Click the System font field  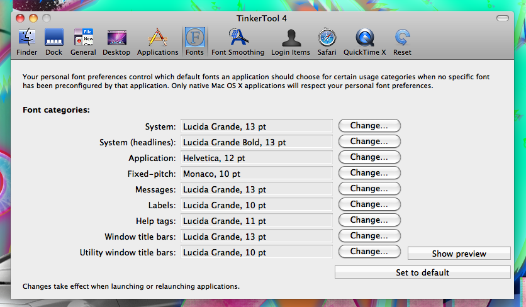point(257,126)
